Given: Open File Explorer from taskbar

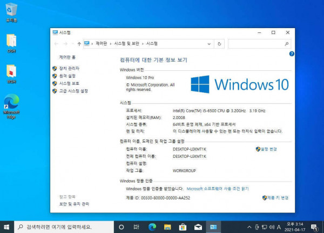Looking at the screenshot, I should [167, 227].
